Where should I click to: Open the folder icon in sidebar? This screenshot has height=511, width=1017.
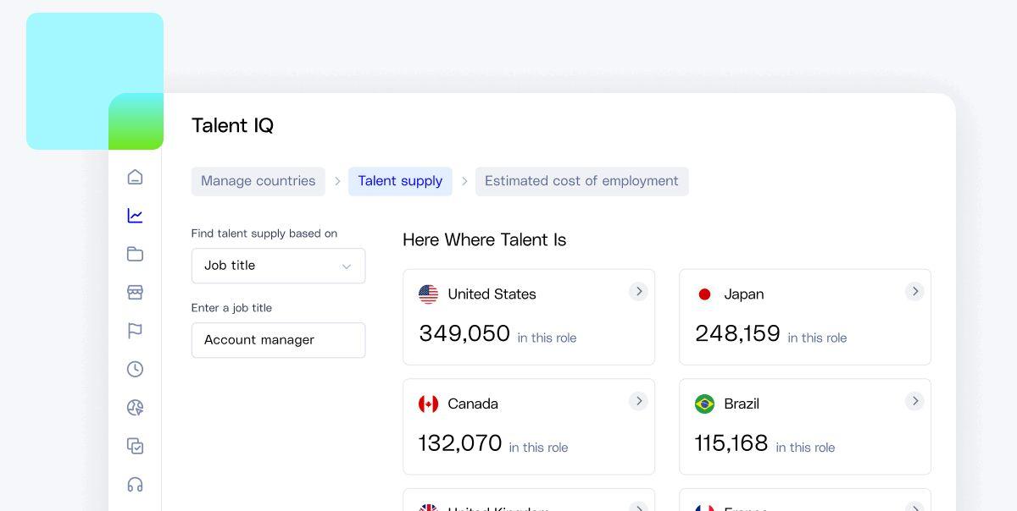pyautogui.click(x=135, y=254)
